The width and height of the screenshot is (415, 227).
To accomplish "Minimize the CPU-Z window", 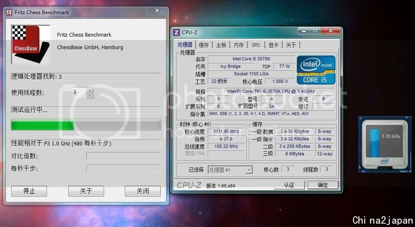I will coord(303,30).
